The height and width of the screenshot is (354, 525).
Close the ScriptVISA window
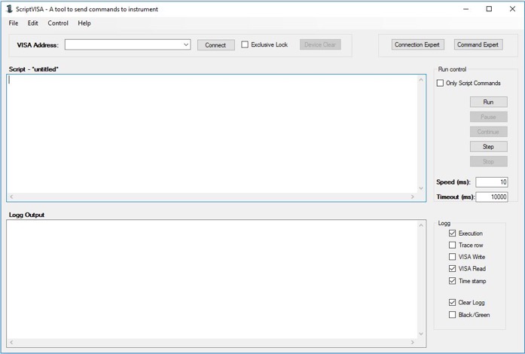click(513, 9)
